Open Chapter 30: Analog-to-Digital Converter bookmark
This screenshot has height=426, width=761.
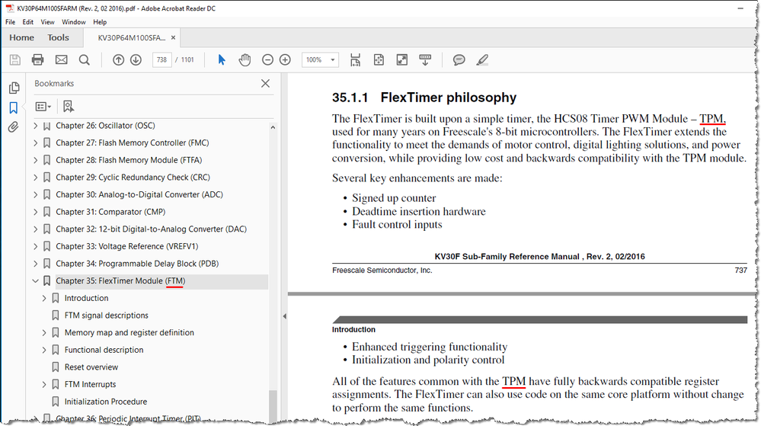point(139,195)
